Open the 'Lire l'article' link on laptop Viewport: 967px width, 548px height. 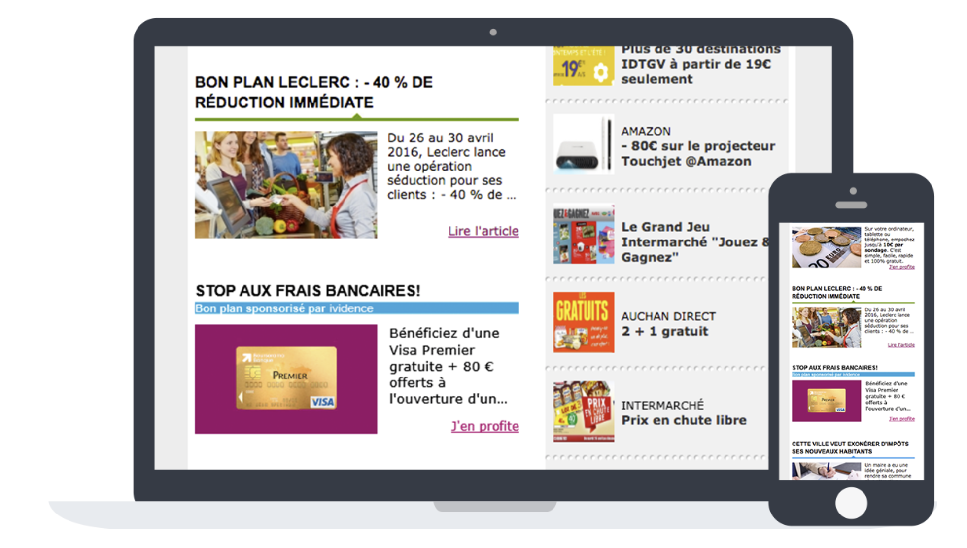point(483,231)
